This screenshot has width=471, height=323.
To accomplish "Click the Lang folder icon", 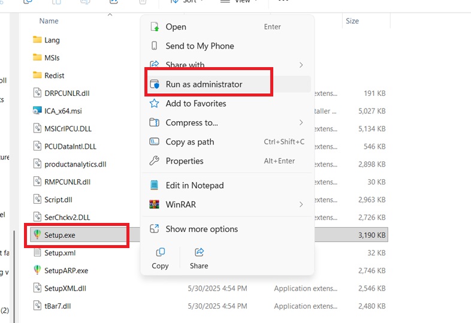I will (37, 40).
